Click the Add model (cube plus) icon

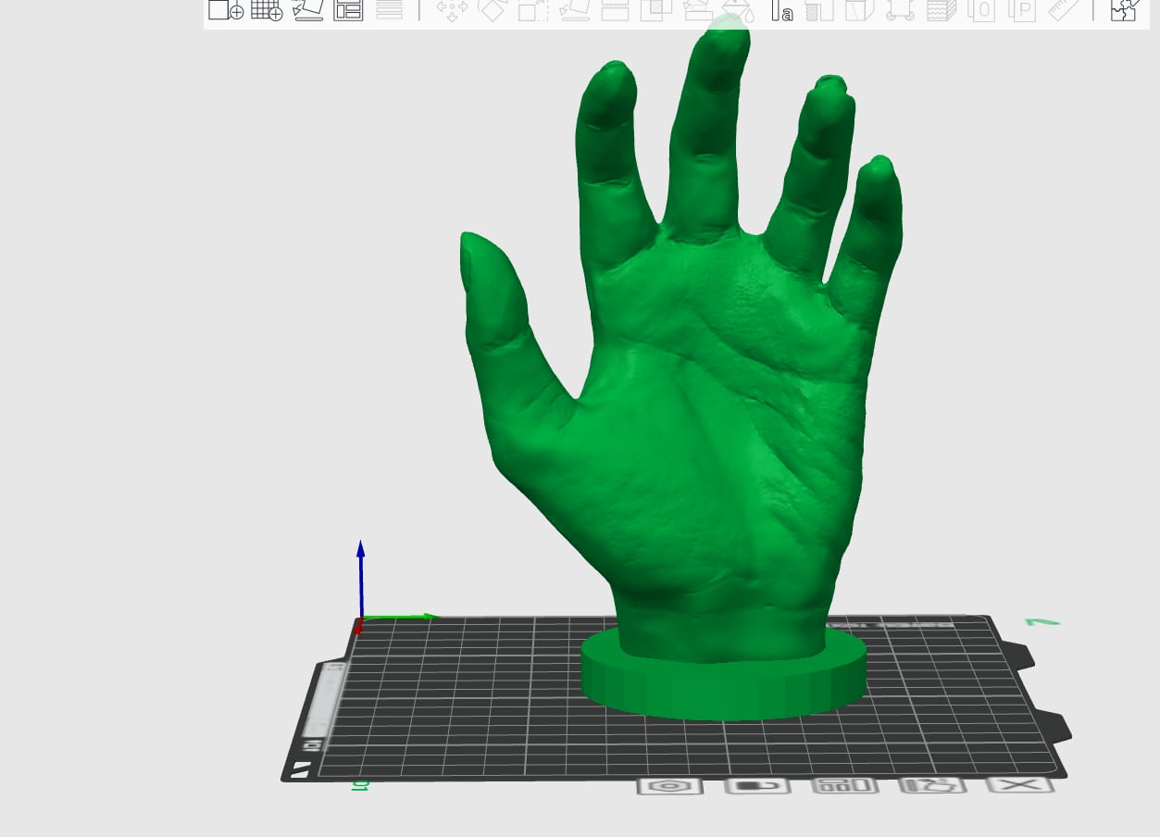click(225, 10)
